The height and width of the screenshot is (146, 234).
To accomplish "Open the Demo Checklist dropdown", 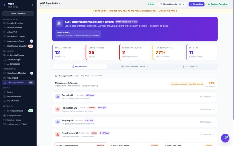I will 172,4.
